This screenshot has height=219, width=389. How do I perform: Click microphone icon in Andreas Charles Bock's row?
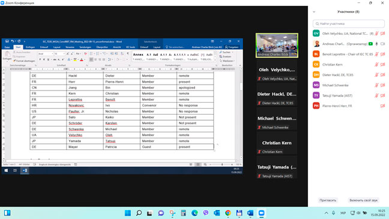pyautogui.click(x=376, y=44)
